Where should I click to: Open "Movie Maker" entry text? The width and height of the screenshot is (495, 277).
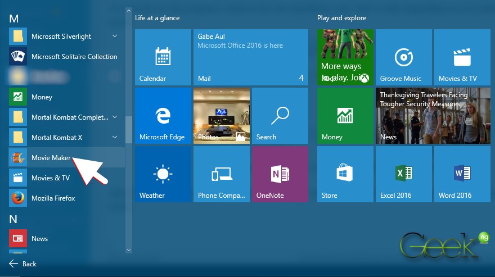click(51, 157)
